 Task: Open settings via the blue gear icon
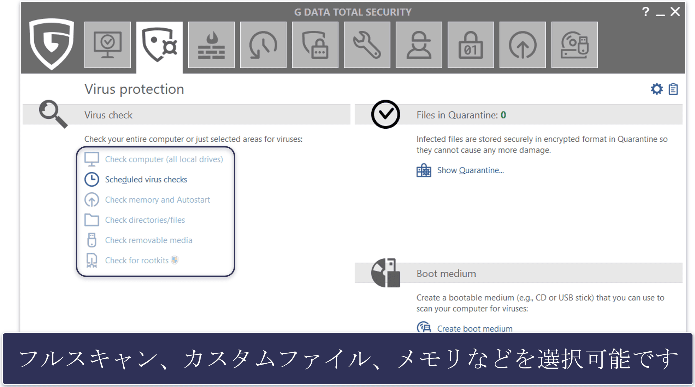656,89
